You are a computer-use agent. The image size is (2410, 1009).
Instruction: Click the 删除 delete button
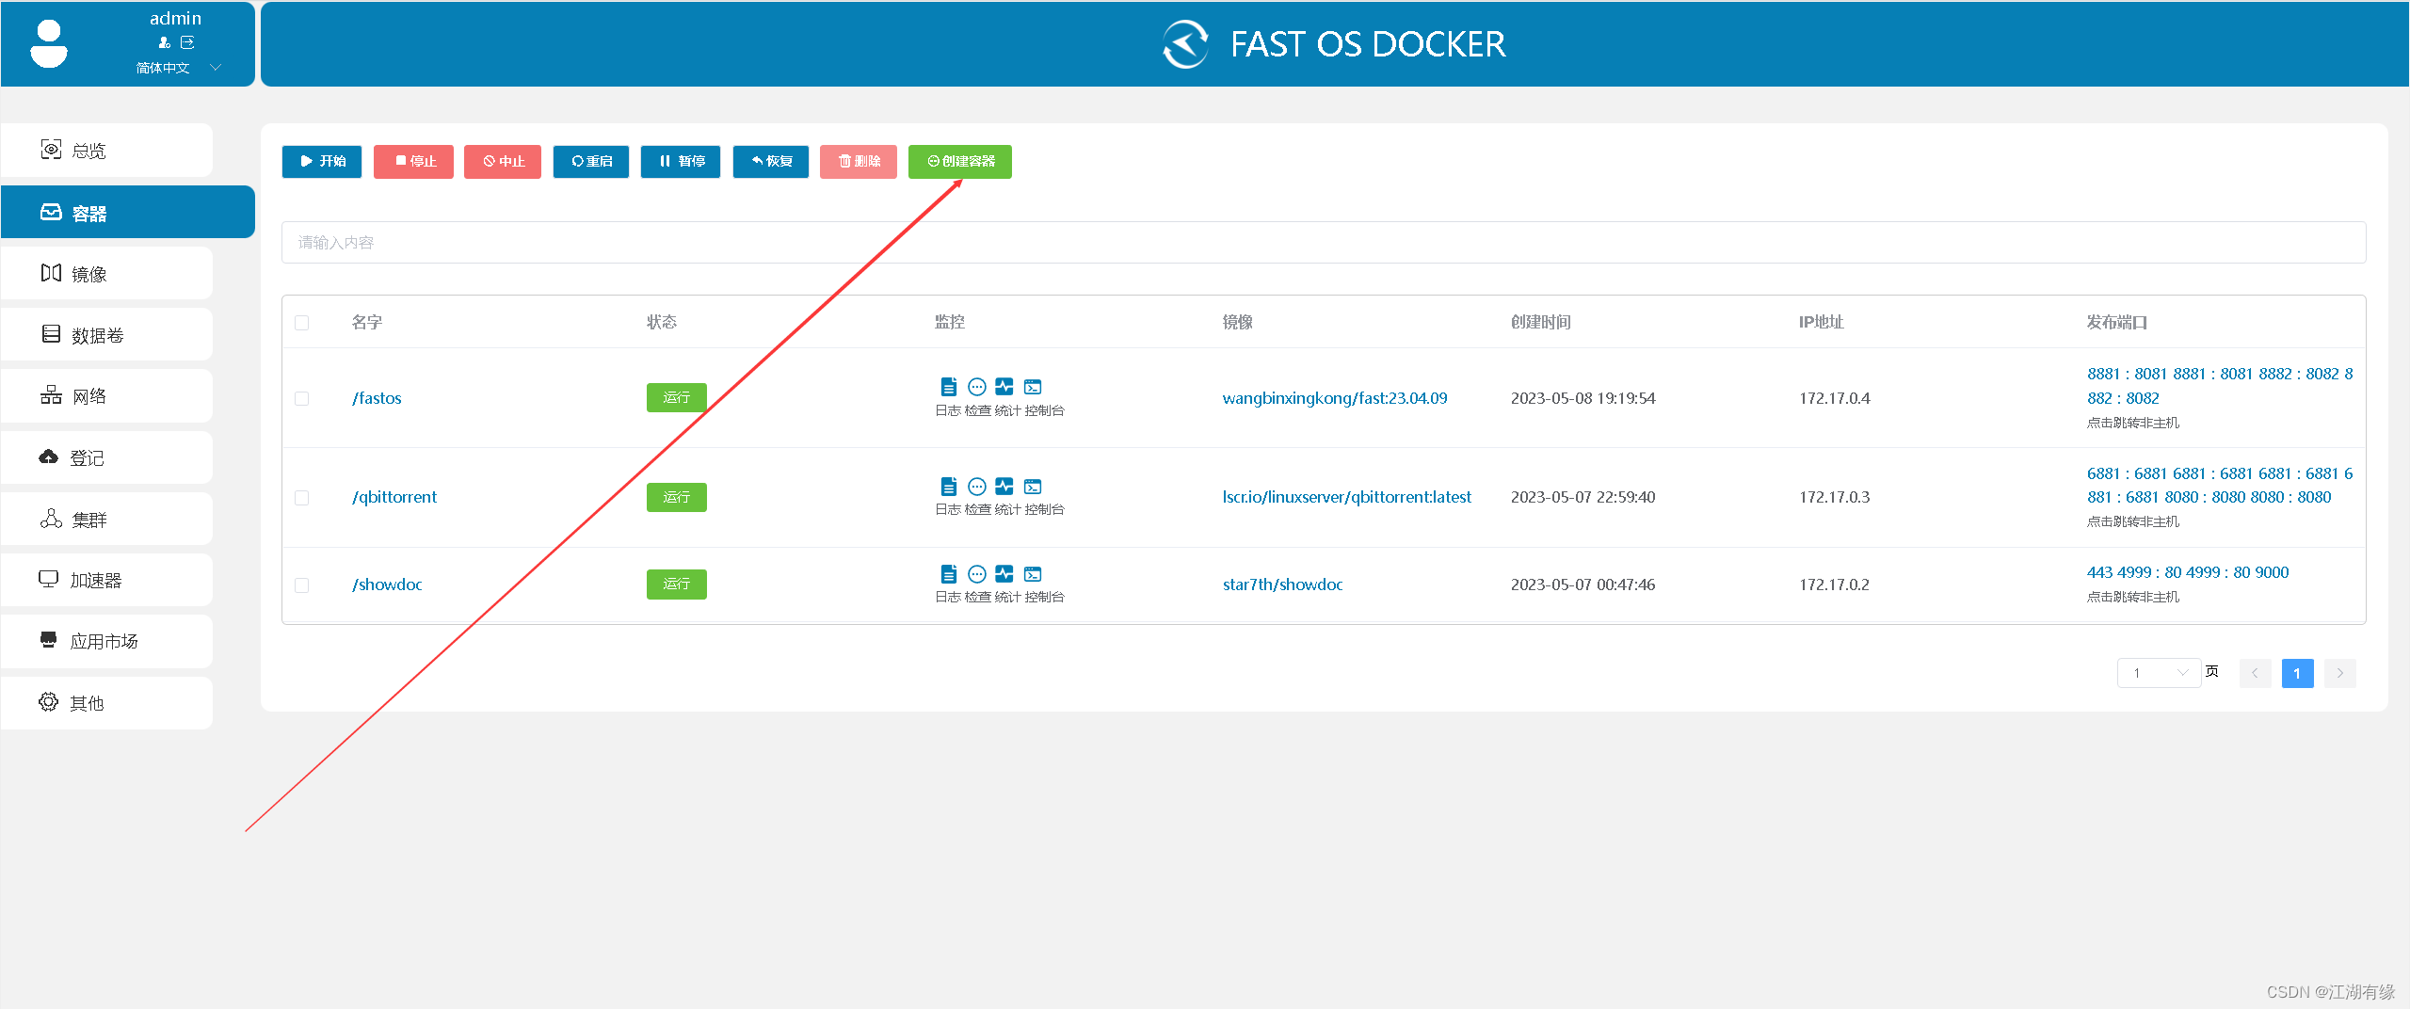[x=859, y=161]
